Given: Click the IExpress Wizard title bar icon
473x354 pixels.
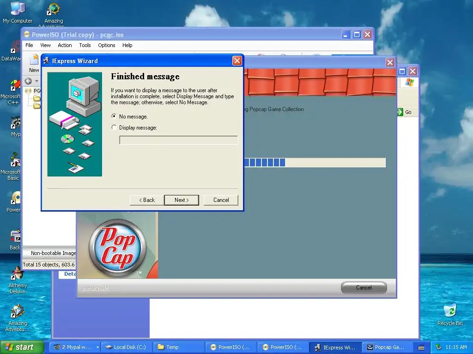Looking at the screenshot, I should pyautogui.click(x=46, y=61).
